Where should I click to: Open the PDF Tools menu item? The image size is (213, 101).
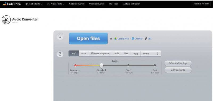tap(114, 4)
